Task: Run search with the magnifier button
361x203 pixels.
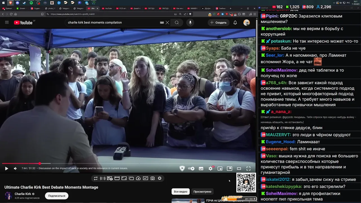Action: [x=177, y=23]
